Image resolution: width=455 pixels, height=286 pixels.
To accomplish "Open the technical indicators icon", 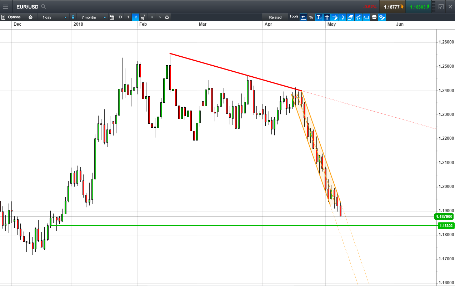I will (358, 17).
